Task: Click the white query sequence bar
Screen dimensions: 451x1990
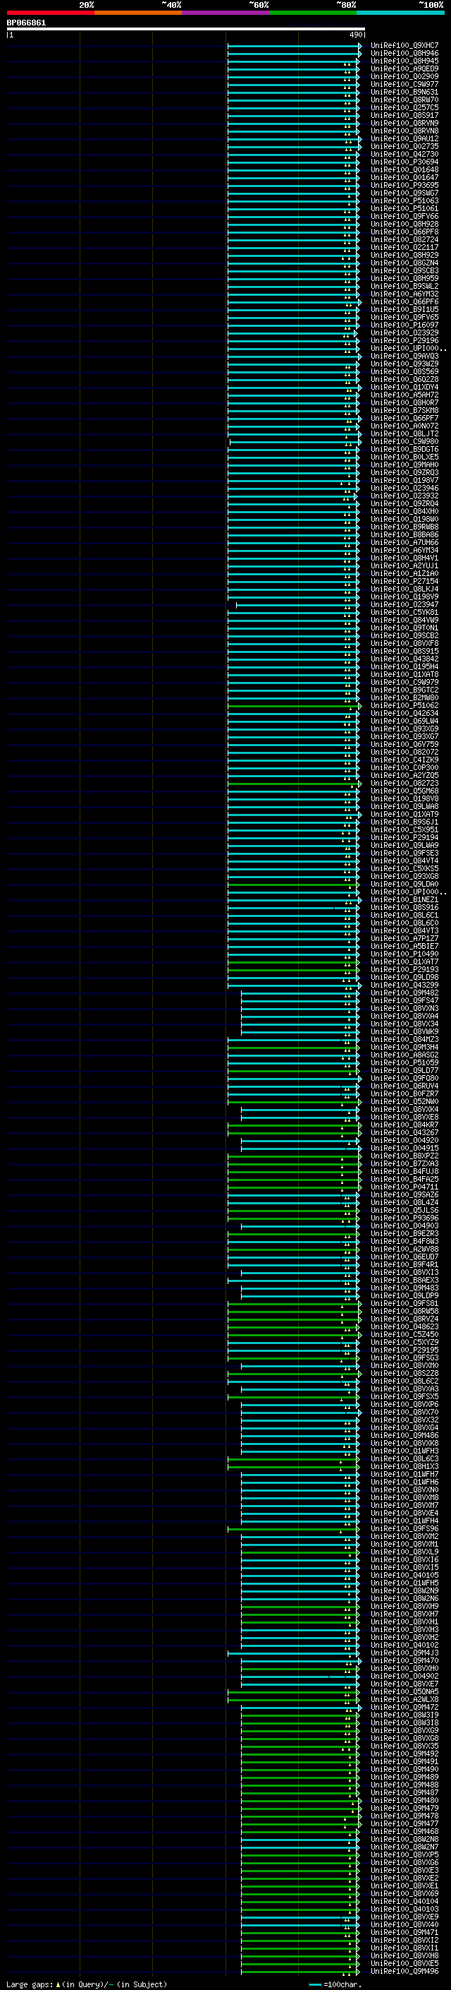Action: tap(186, 28)
